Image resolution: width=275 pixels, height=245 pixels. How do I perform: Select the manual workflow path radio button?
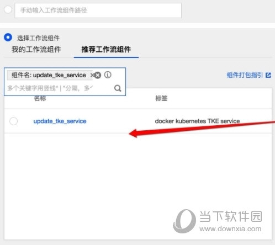click(x=8, y=9)
